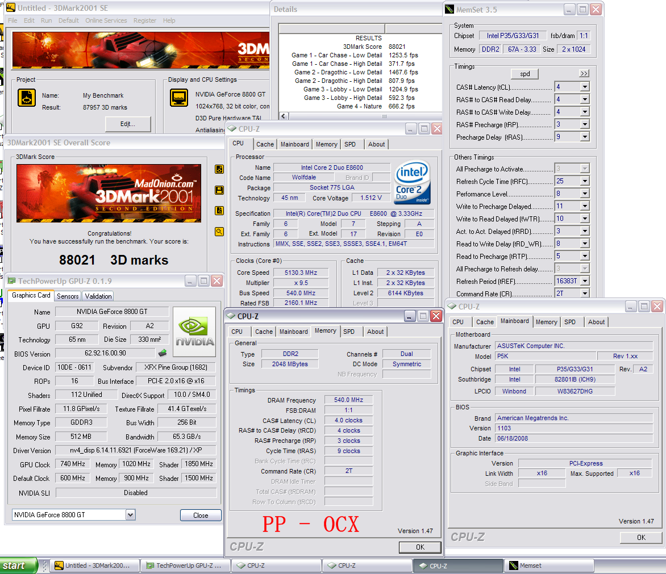Click the display monitor icon in 3DMark
Viewport: 666px width, 574px height.
click(x=179, y=98)
